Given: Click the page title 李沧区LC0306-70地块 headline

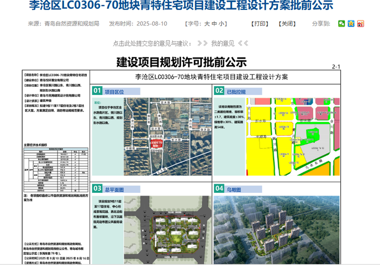Looking at the screenshot, I should click(181, 5).
